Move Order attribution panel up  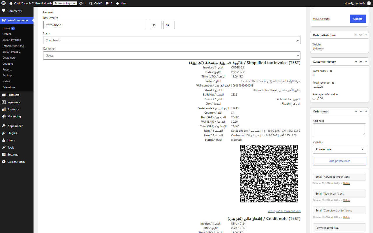coord(356,35)
